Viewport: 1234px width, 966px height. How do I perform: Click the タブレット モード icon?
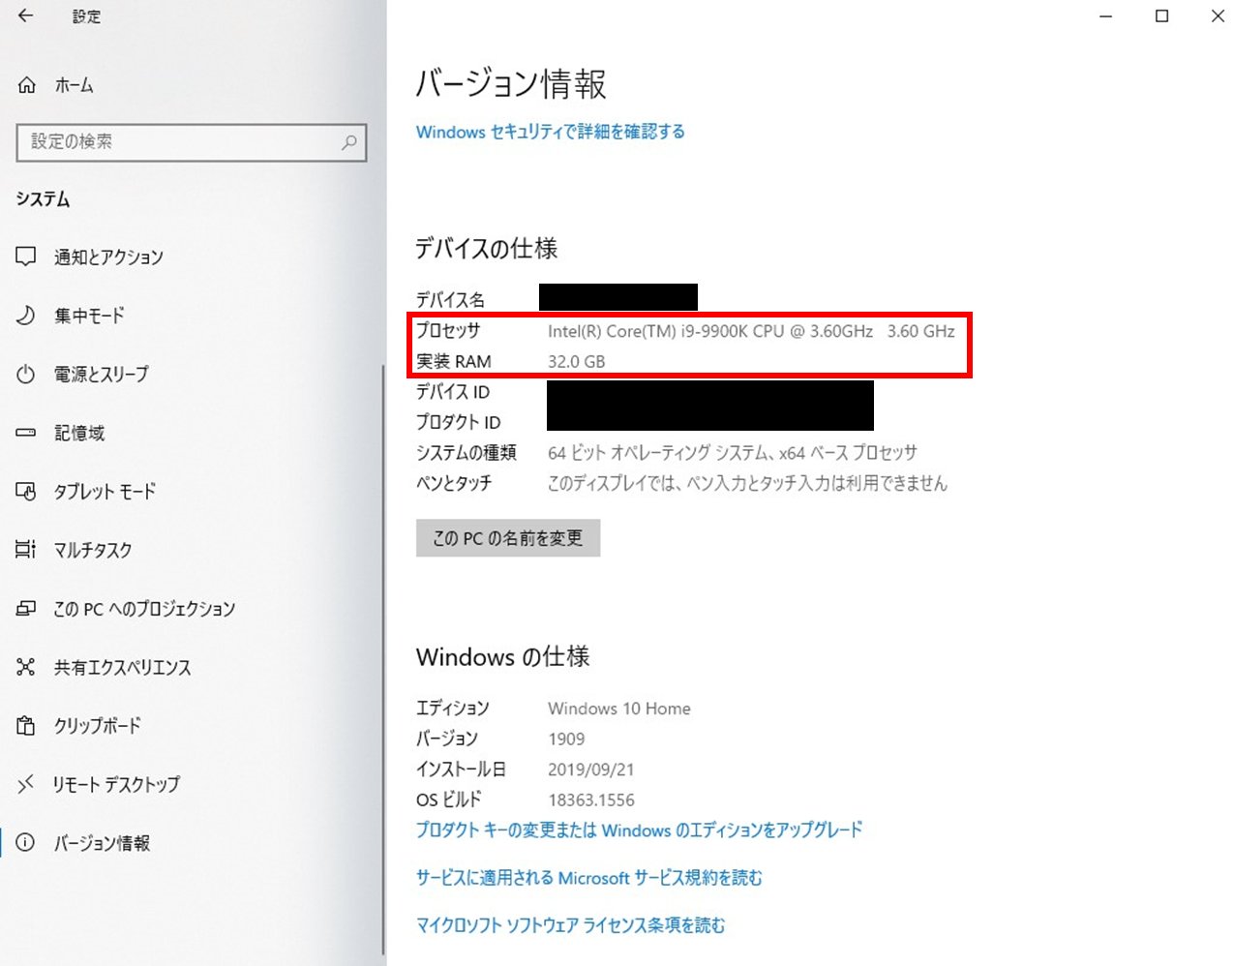point(26,492)
